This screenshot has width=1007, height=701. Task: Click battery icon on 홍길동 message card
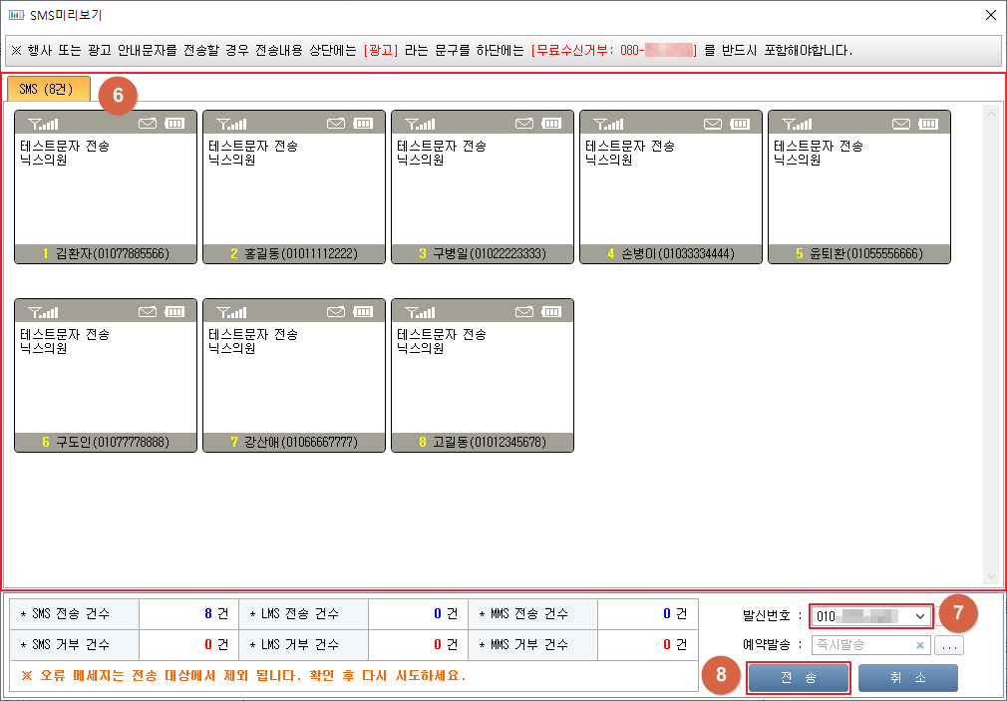363,124
